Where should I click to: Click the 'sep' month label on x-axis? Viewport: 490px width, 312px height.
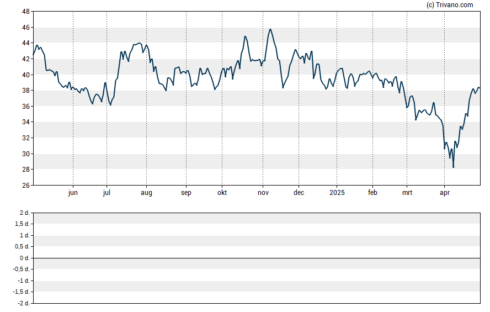click(x=186, y=193)
